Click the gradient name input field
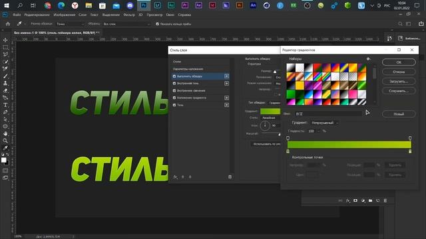 pos(328,114)
